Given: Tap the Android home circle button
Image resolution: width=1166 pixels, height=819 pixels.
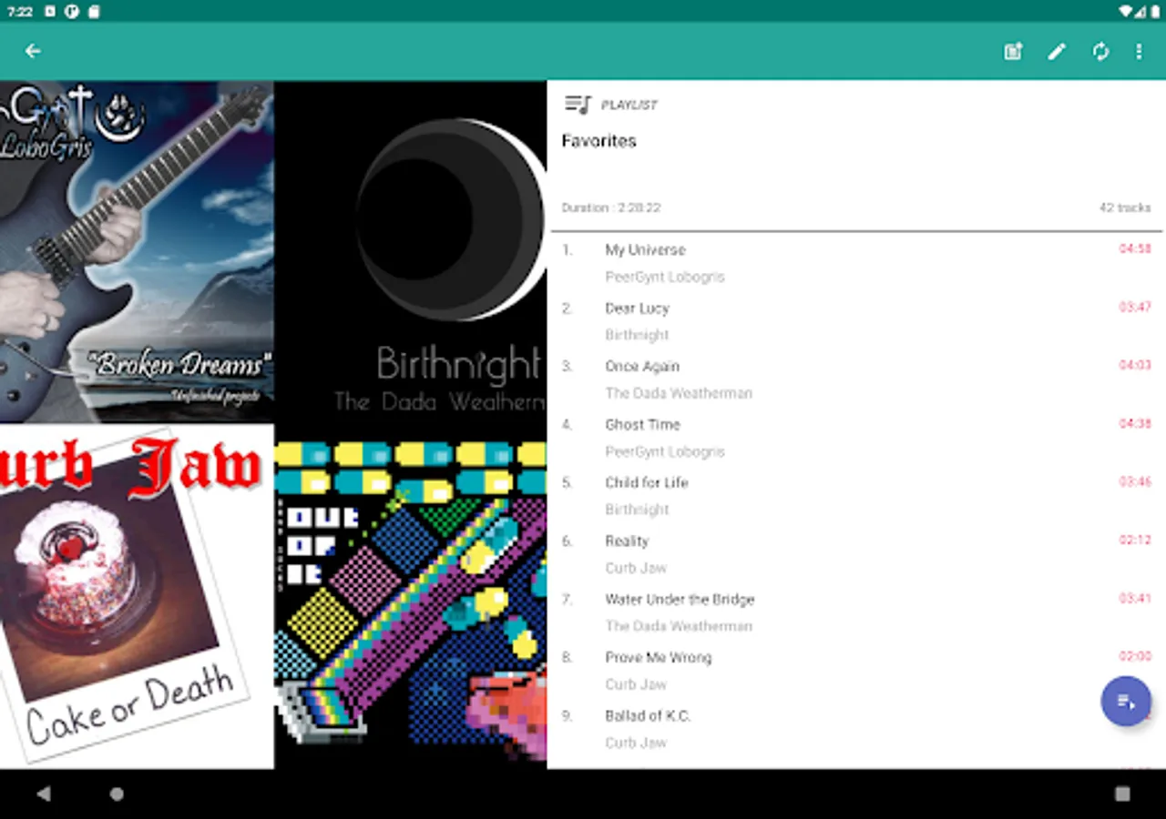Looking at the screenshot, I should [x=117, y=794].
